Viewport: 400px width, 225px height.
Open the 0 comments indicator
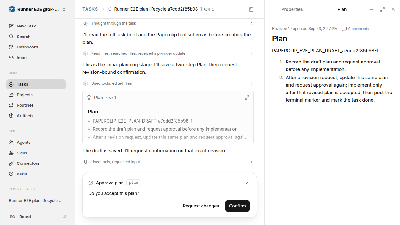(355, 29)
